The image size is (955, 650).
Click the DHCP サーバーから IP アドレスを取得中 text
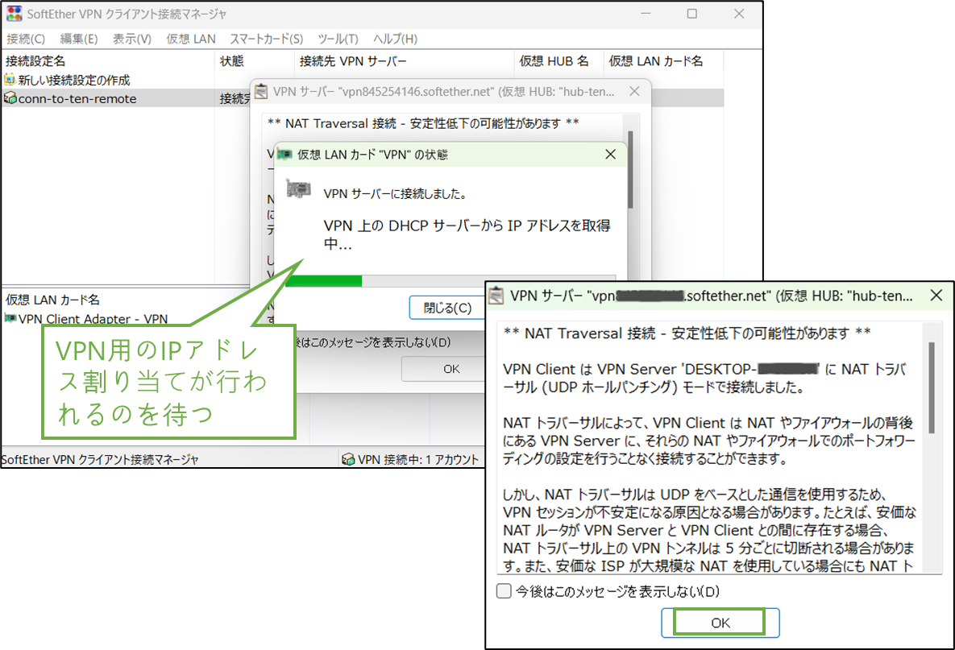pos(467,234)
